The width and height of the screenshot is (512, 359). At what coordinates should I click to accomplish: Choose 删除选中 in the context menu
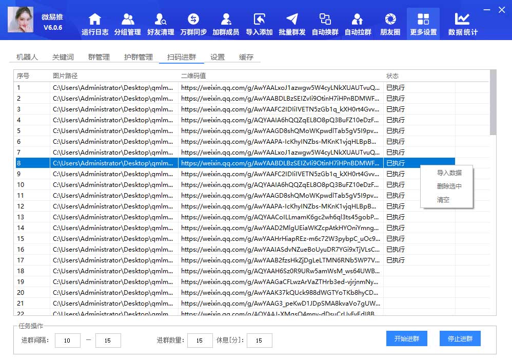(x=449, y=186)
